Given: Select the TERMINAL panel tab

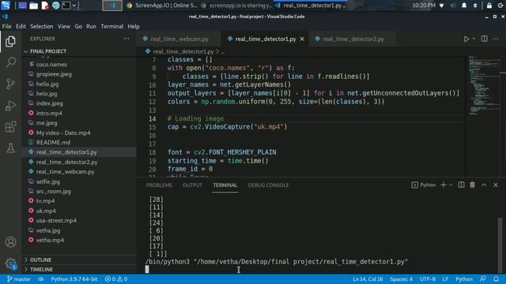Looking at the screenshot, I should click(225, 185).
